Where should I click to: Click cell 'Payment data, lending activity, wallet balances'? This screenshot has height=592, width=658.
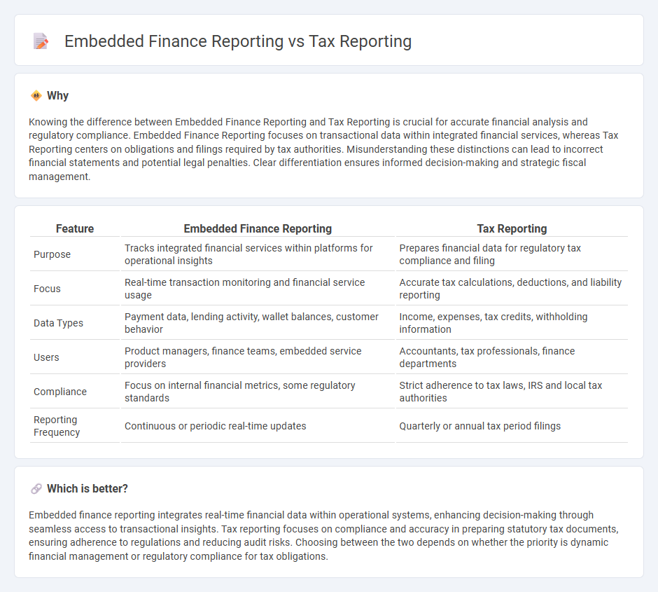pyautogui.click(x=258, y=323)
